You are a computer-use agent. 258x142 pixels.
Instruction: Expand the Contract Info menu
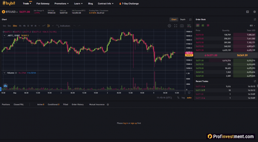coord(105,3)
